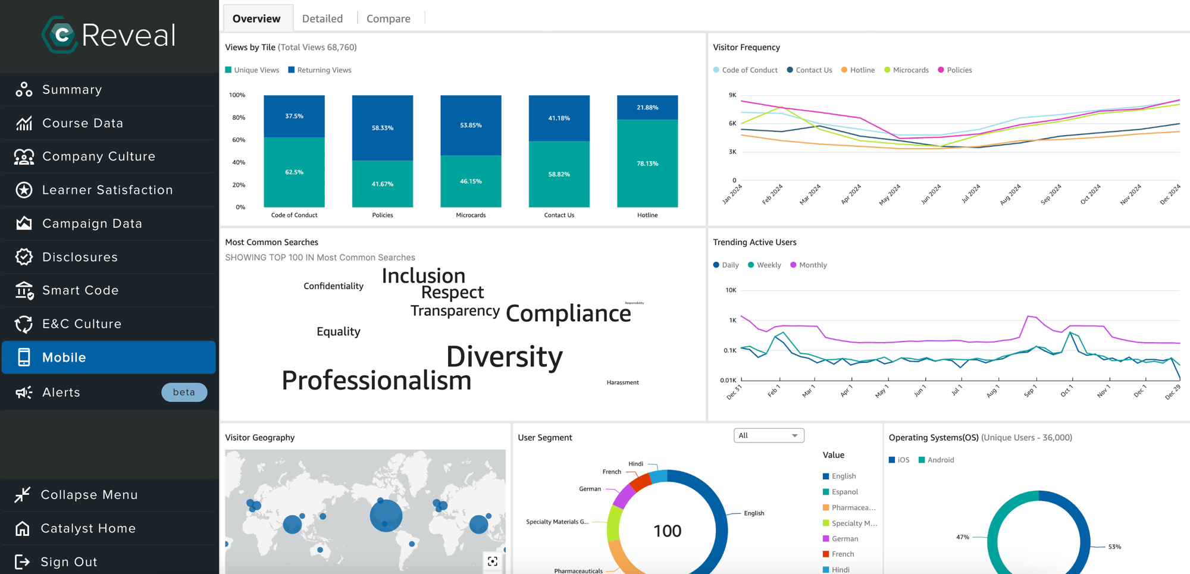Viewport: 1190px width, 574px height.
Task: Open Summary via its sidebar icon
Action: pyautogui.click(x=24, y=89)
